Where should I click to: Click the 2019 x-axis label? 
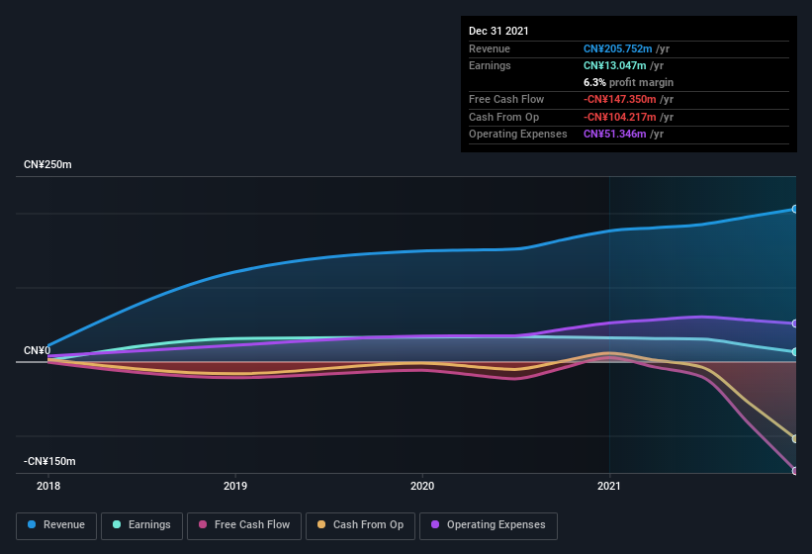235,486
